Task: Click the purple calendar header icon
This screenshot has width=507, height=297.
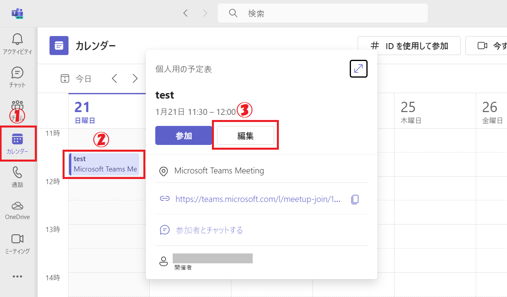Action: click(59, 46)
